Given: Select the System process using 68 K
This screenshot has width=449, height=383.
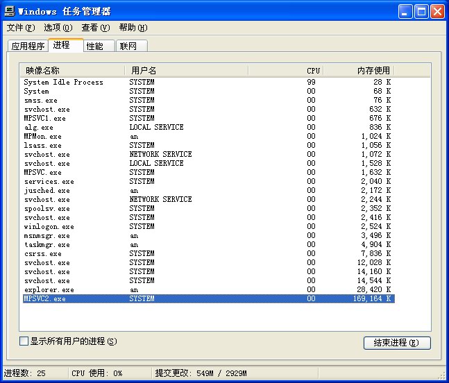Looking at the screenshot, I should click(x=209, y=92).
